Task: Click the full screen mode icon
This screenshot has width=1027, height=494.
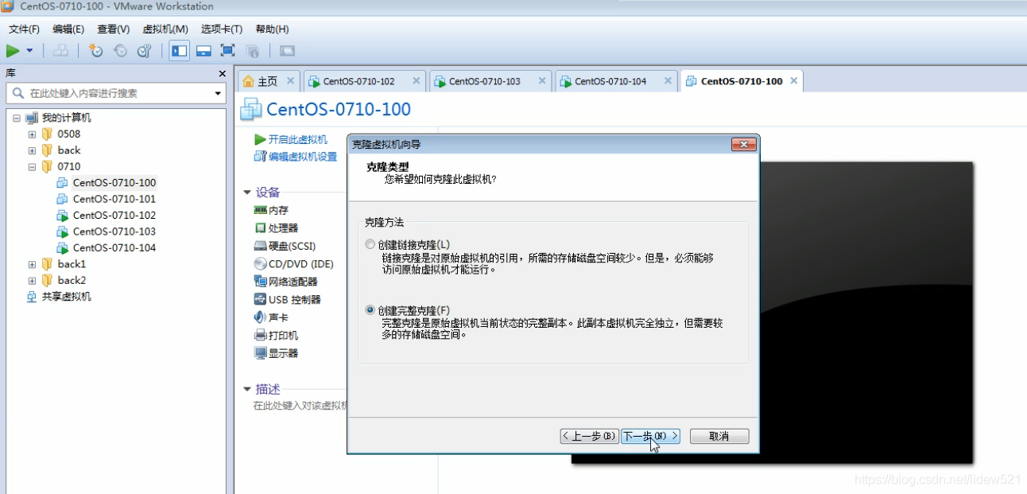Action: 227,51
